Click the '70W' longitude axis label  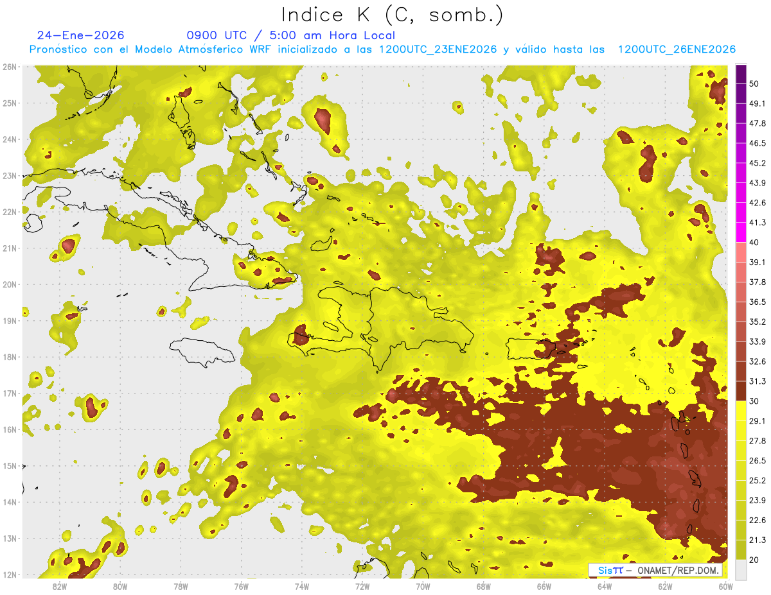pos(423,587)
